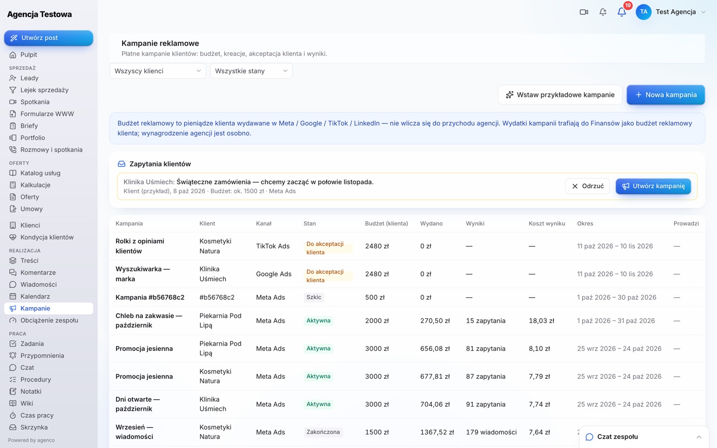This screenshot has width=717, height=448.
Task: Reject client request with Odrzuć
Action: click(588, 186)
